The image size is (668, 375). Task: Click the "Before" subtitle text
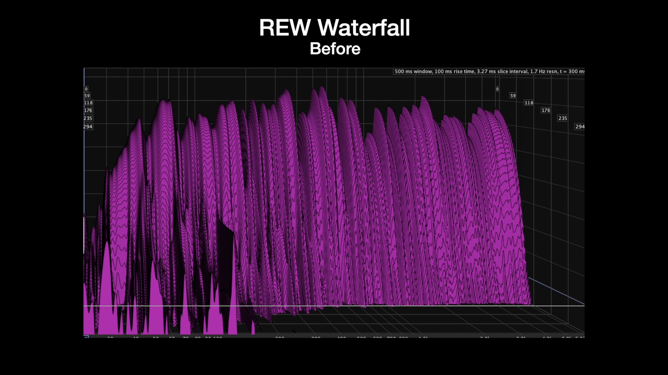pos(335,49)
